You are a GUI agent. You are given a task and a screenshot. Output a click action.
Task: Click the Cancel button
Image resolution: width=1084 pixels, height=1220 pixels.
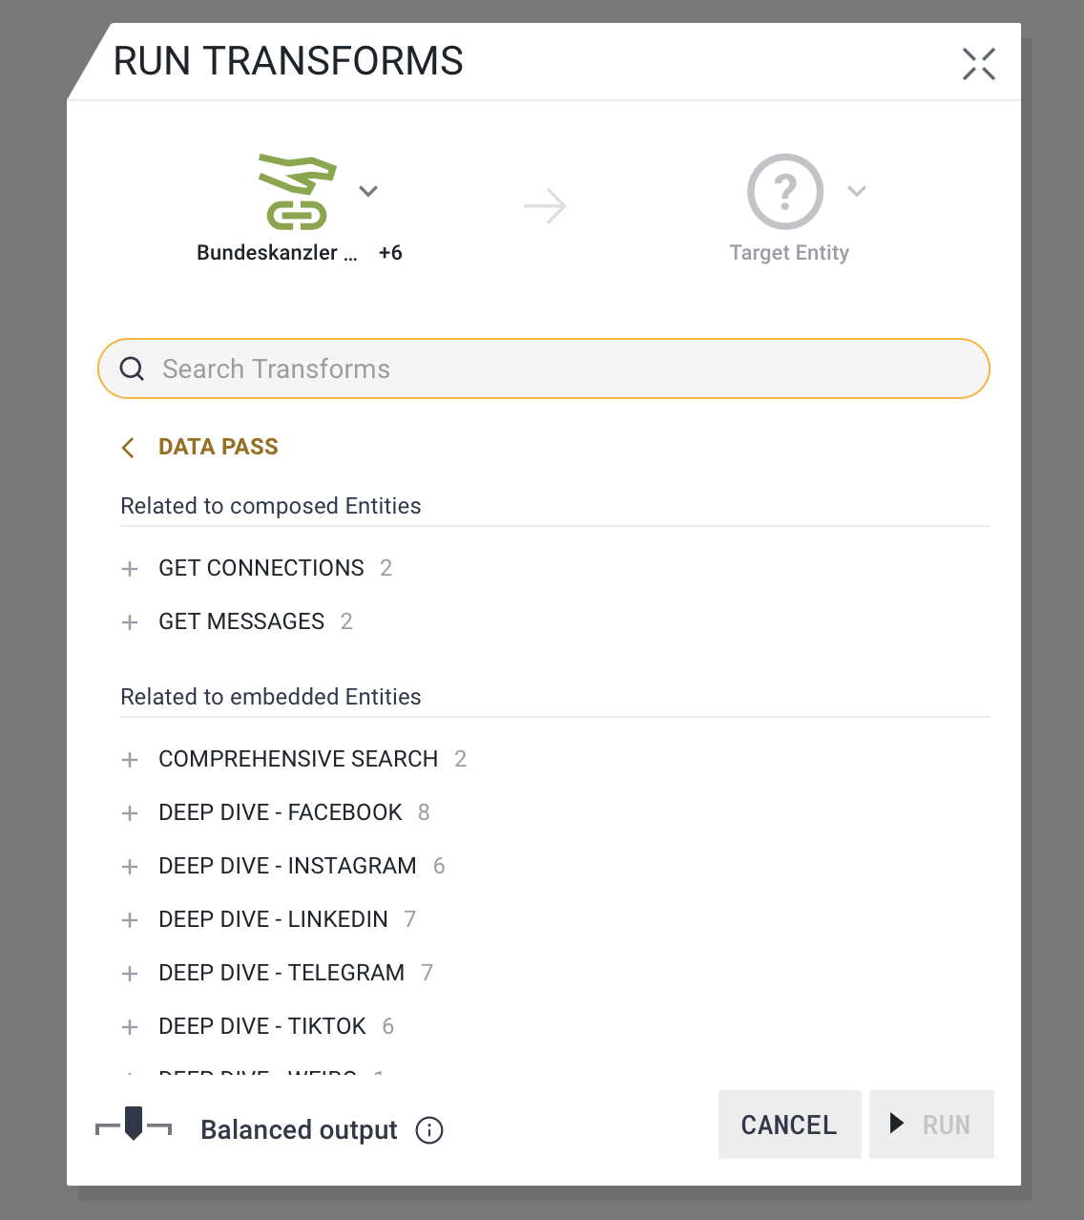click(x=789, y=1125)
